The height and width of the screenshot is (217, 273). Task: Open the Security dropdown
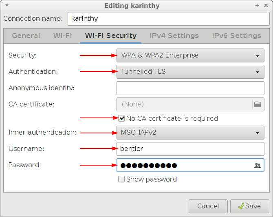(190, 55)
